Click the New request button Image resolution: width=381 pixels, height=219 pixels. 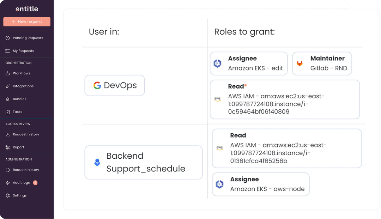point(26,22)
